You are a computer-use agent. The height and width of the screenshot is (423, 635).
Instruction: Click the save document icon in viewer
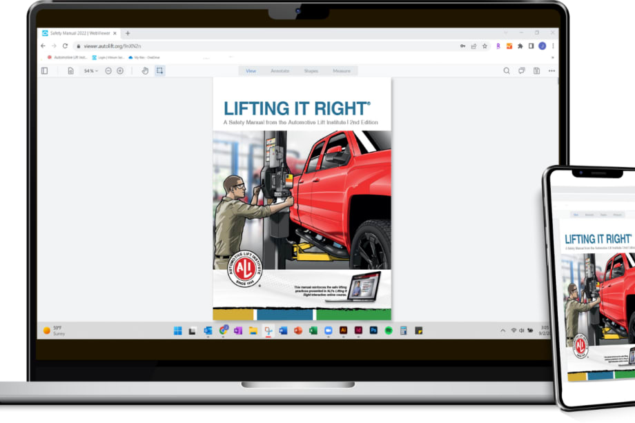coord(536,71)
